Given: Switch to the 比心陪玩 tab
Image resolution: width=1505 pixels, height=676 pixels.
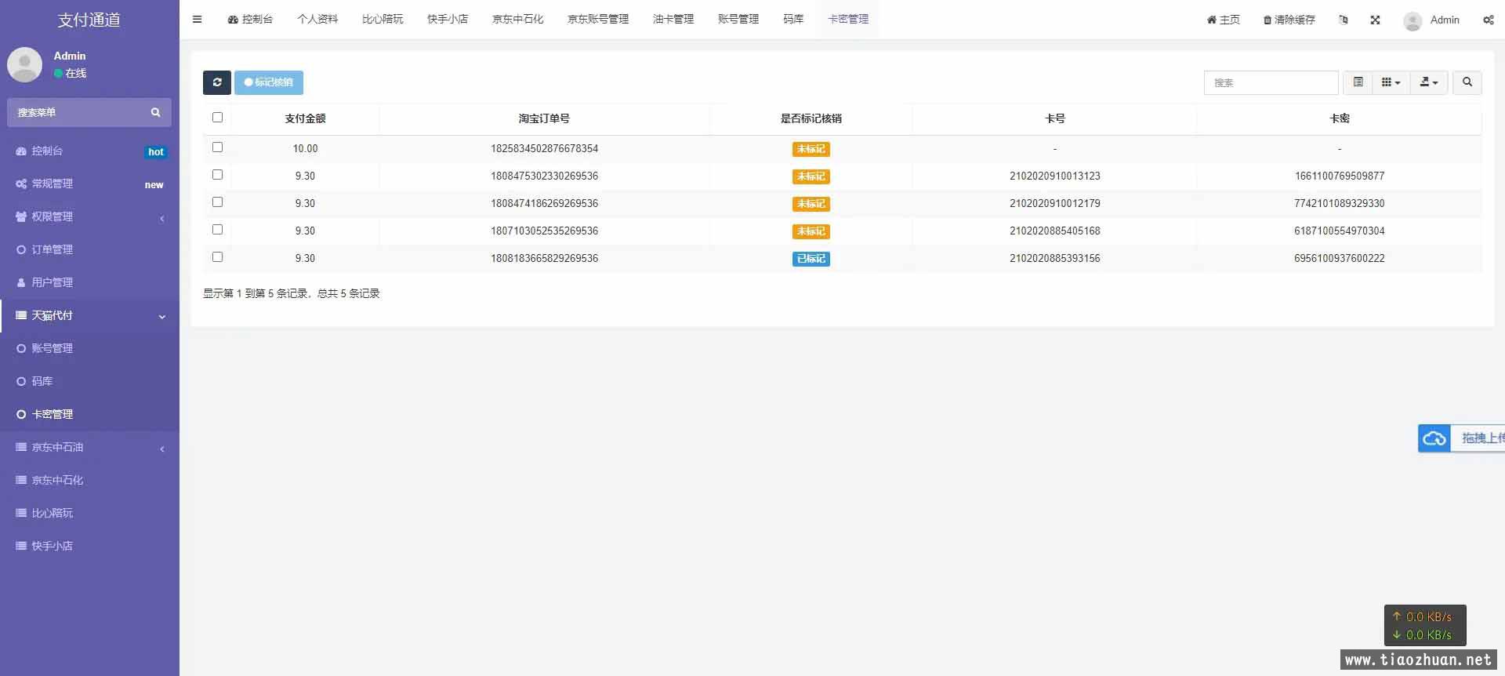Looking at the screenshot, I should [x=383, y=20].
